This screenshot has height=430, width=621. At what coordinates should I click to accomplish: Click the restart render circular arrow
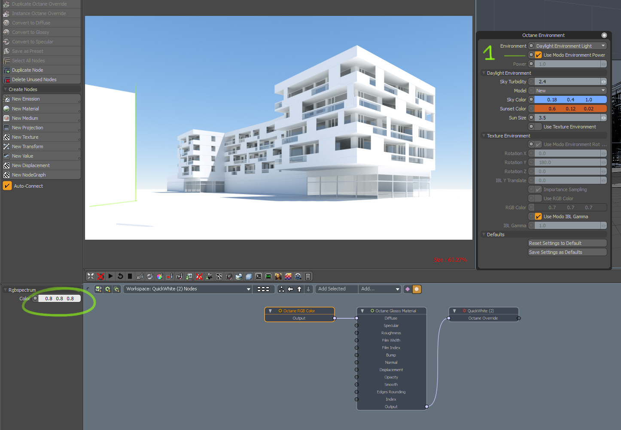point(120,276)
